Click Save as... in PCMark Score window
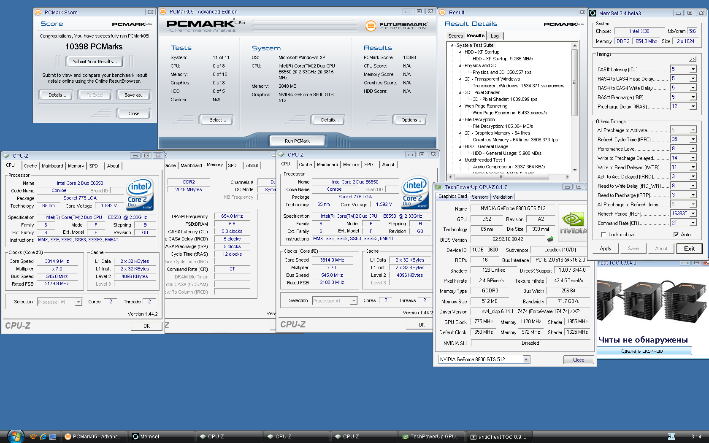Image resolution: width=709 pixels, height=443 pixels. tap(135, 95)
